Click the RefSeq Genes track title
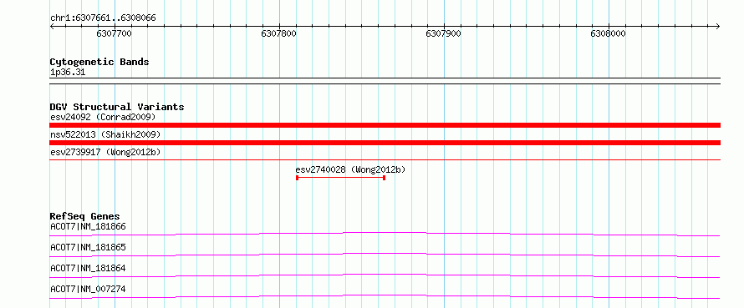The height and width of the screenshot is (308, 744). tap(85, 216)
